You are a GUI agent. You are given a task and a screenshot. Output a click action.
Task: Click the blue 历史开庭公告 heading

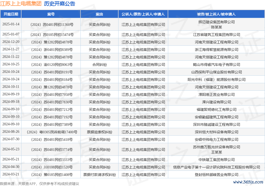point(60,4)
